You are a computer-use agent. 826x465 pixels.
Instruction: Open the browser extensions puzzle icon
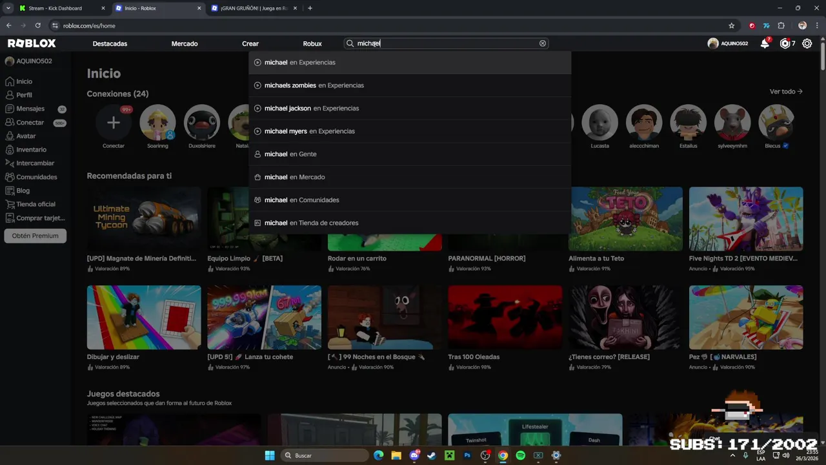tap(781, 25)
